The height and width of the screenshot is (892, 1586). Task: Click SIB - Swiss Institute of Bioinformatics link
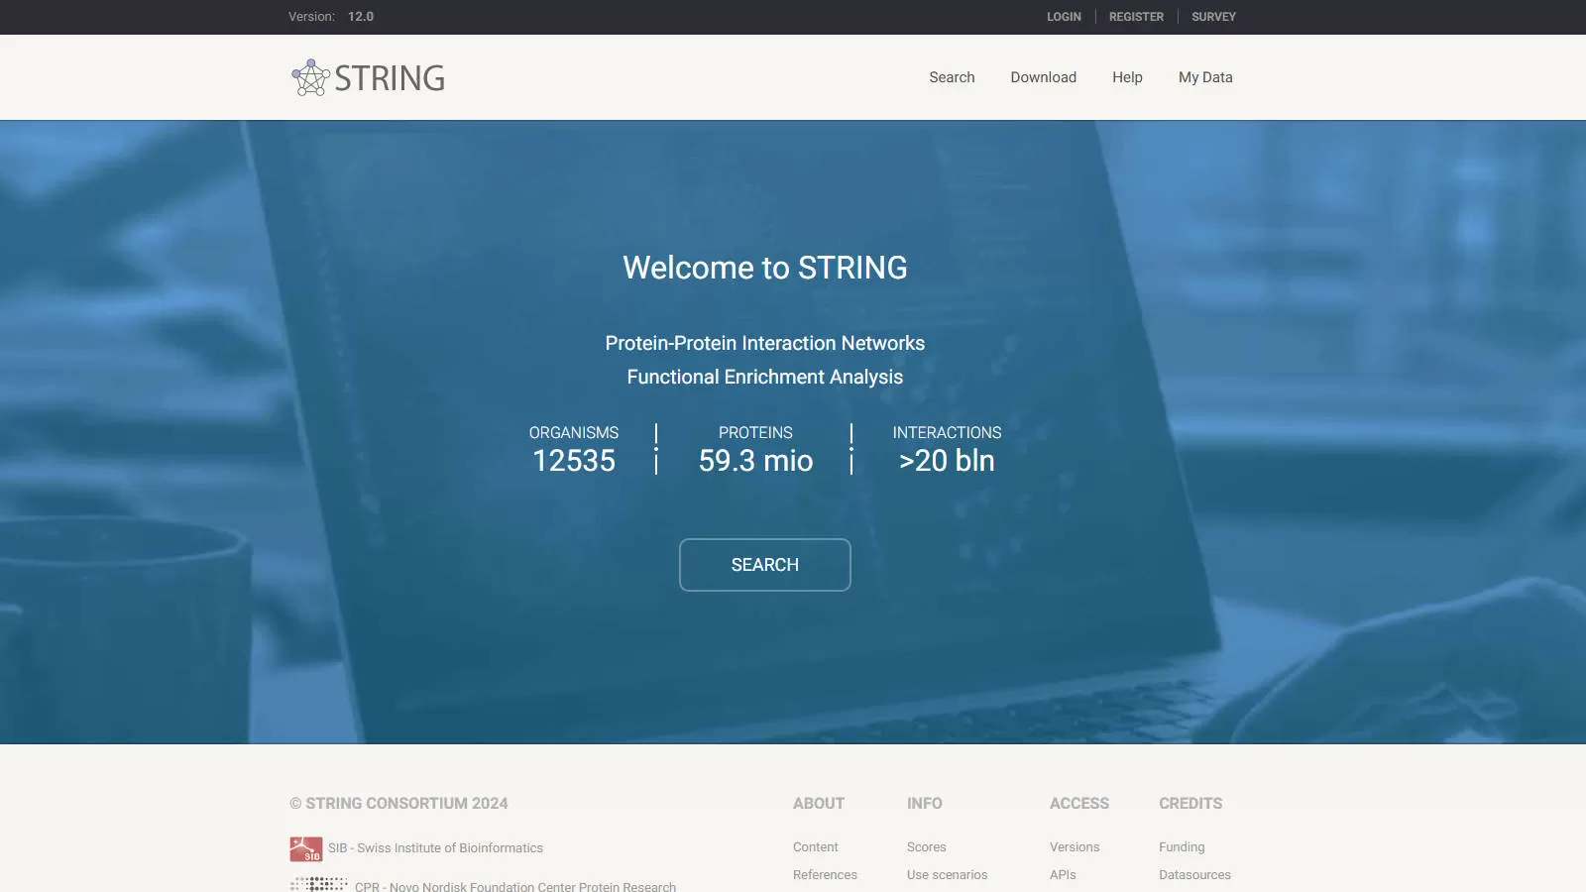435,848
